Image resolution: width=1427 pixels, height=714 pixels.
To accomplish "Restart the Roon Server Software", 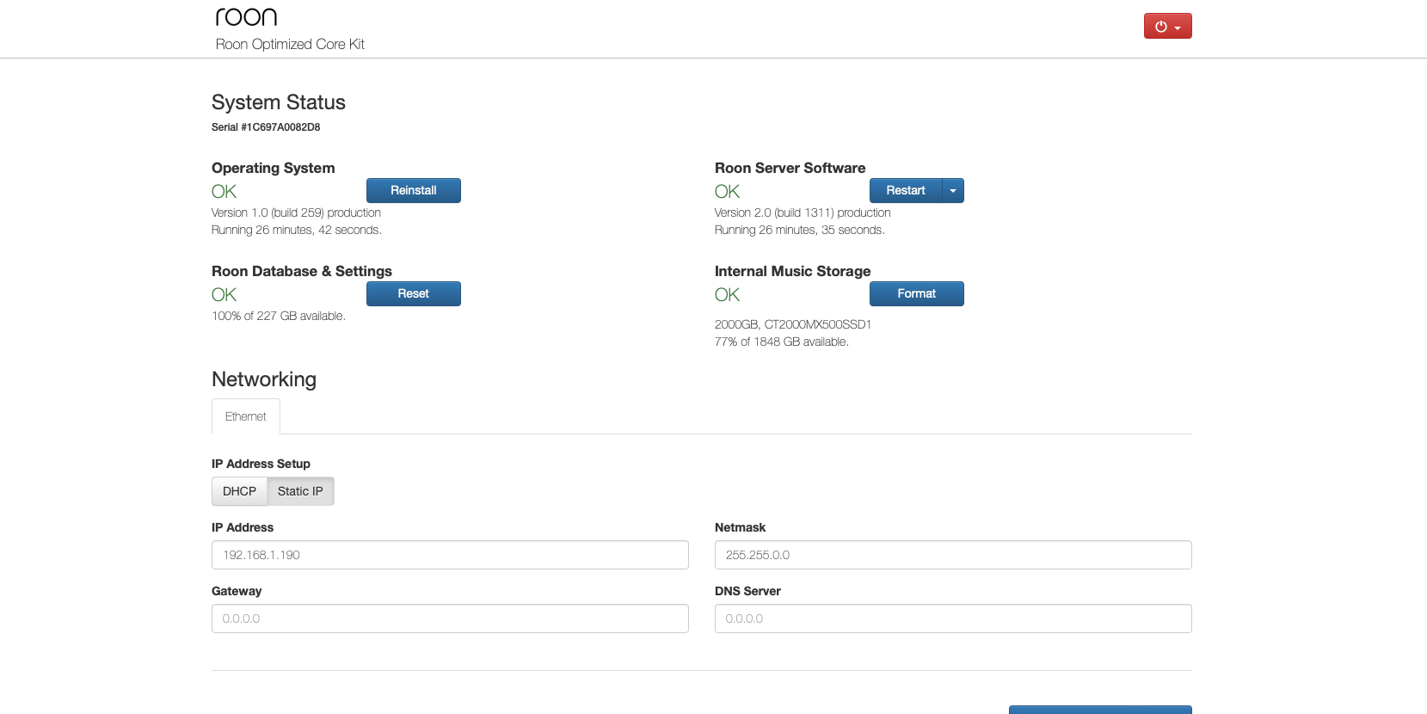I will [906, 190].
